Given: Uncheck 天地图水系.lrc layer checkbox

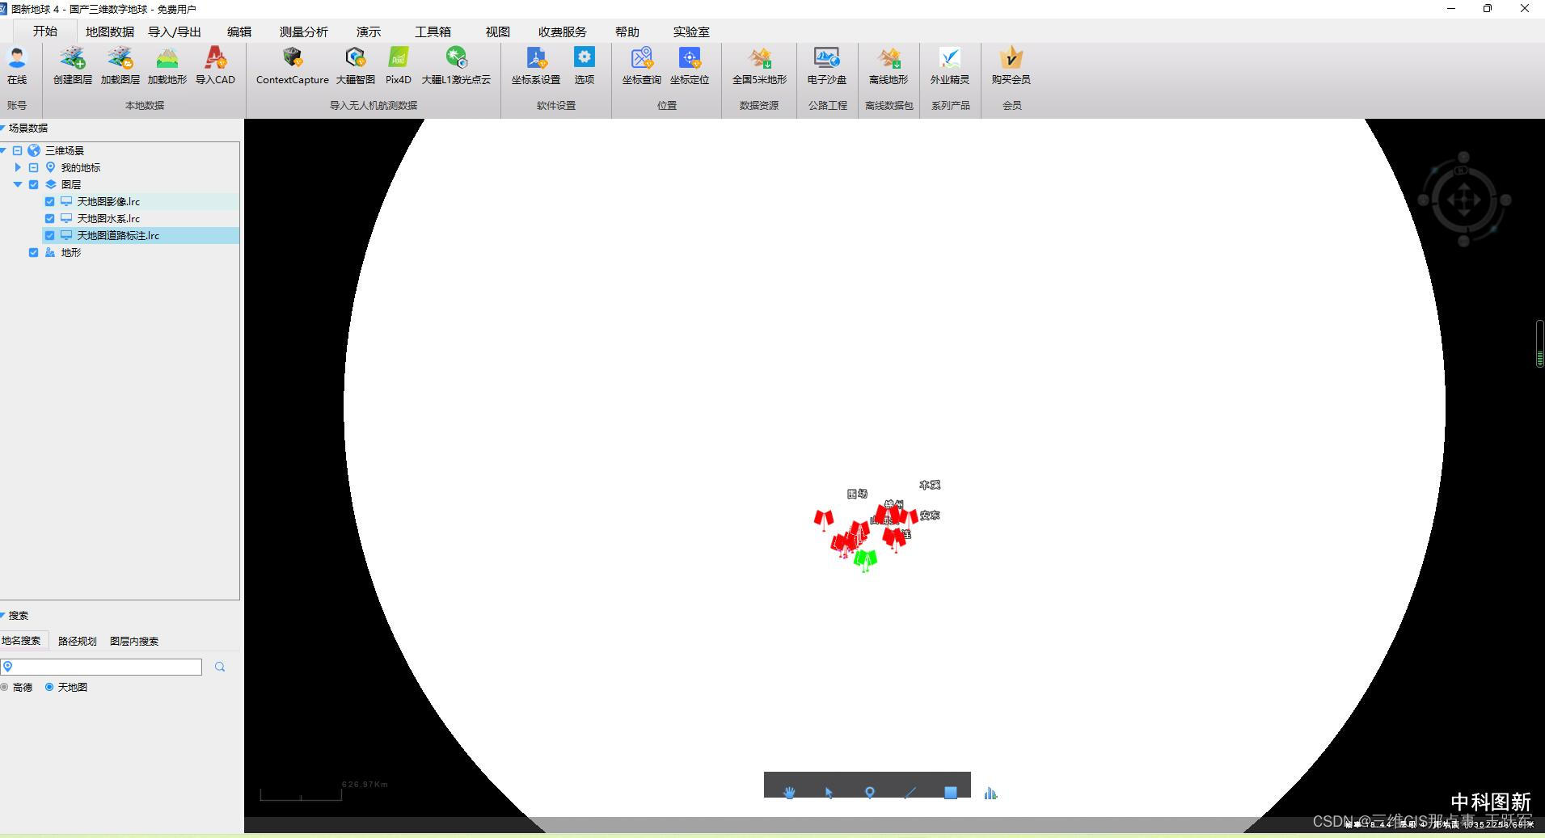Looking at the screenshot, I should [49, 218].
